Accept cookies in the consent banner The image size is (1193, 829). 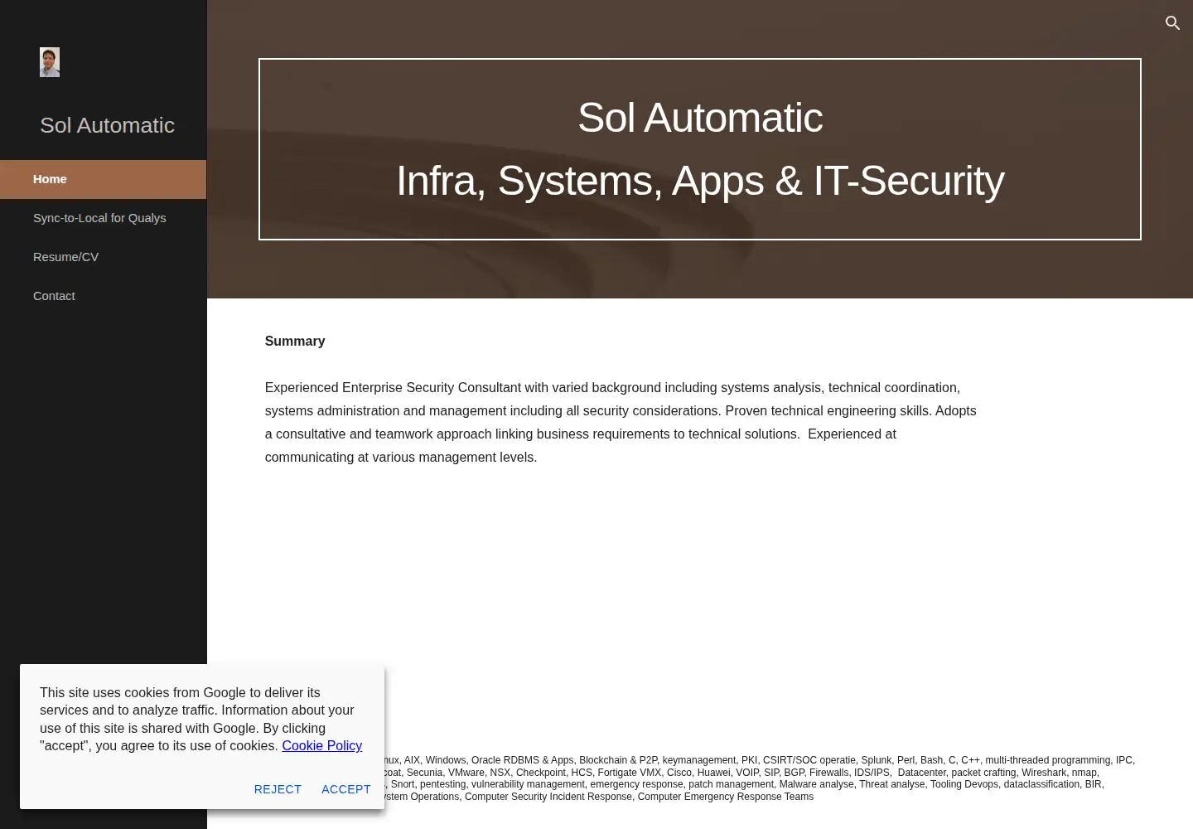(x=345, y=789)
